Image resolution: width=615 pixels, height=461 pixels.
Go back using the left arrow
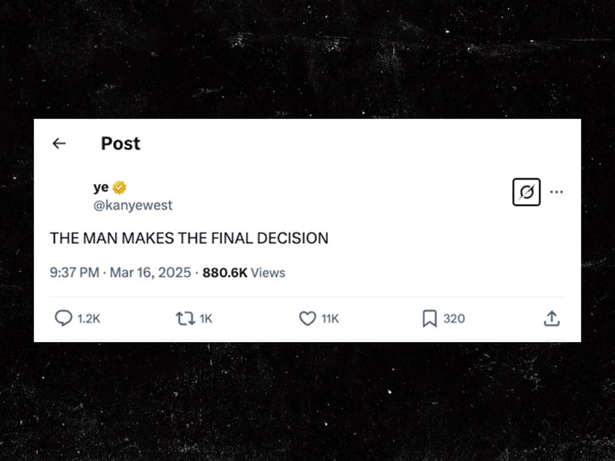click(59, 144)
